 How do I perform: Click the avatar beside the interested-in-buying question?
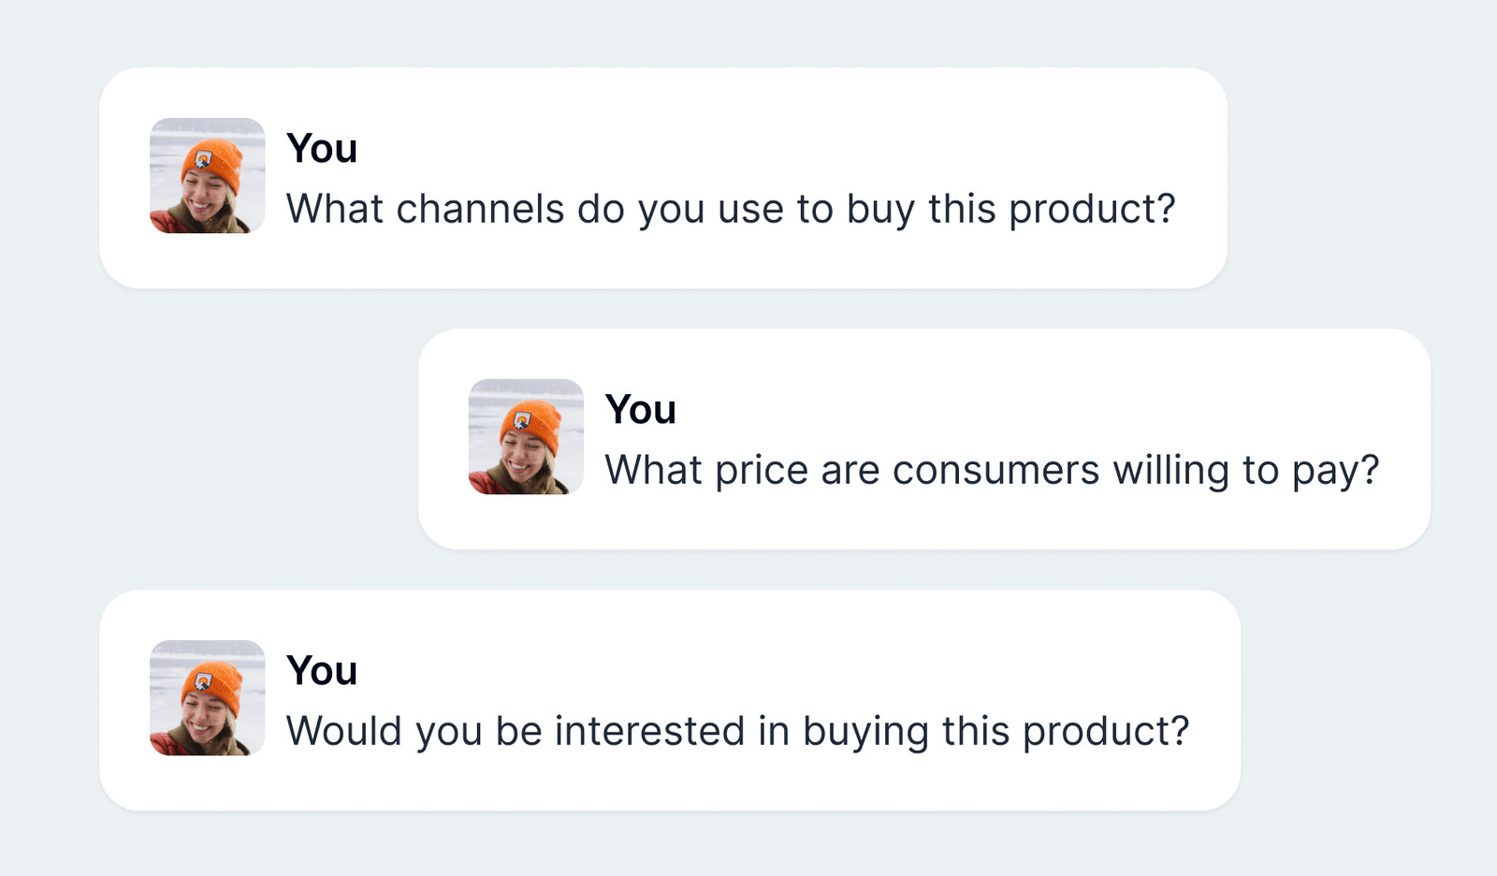click(x=207, y=698)
